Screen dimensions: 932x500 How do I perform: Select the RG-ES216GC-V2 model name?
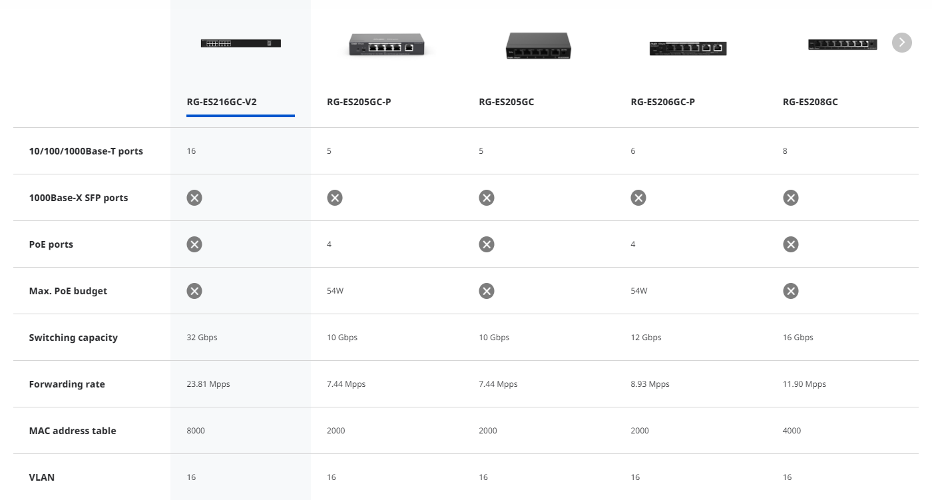[222, 102]
